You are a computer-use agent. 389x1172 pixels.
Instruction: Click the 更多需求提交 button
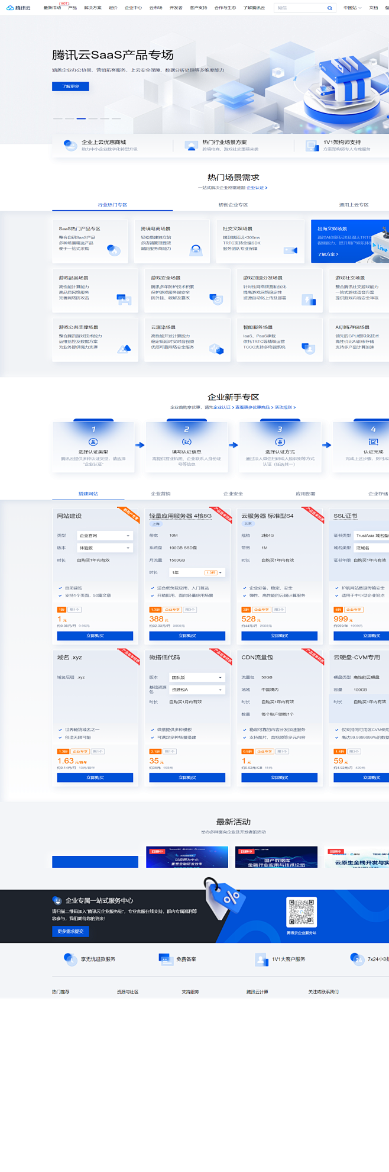point(70,932)
